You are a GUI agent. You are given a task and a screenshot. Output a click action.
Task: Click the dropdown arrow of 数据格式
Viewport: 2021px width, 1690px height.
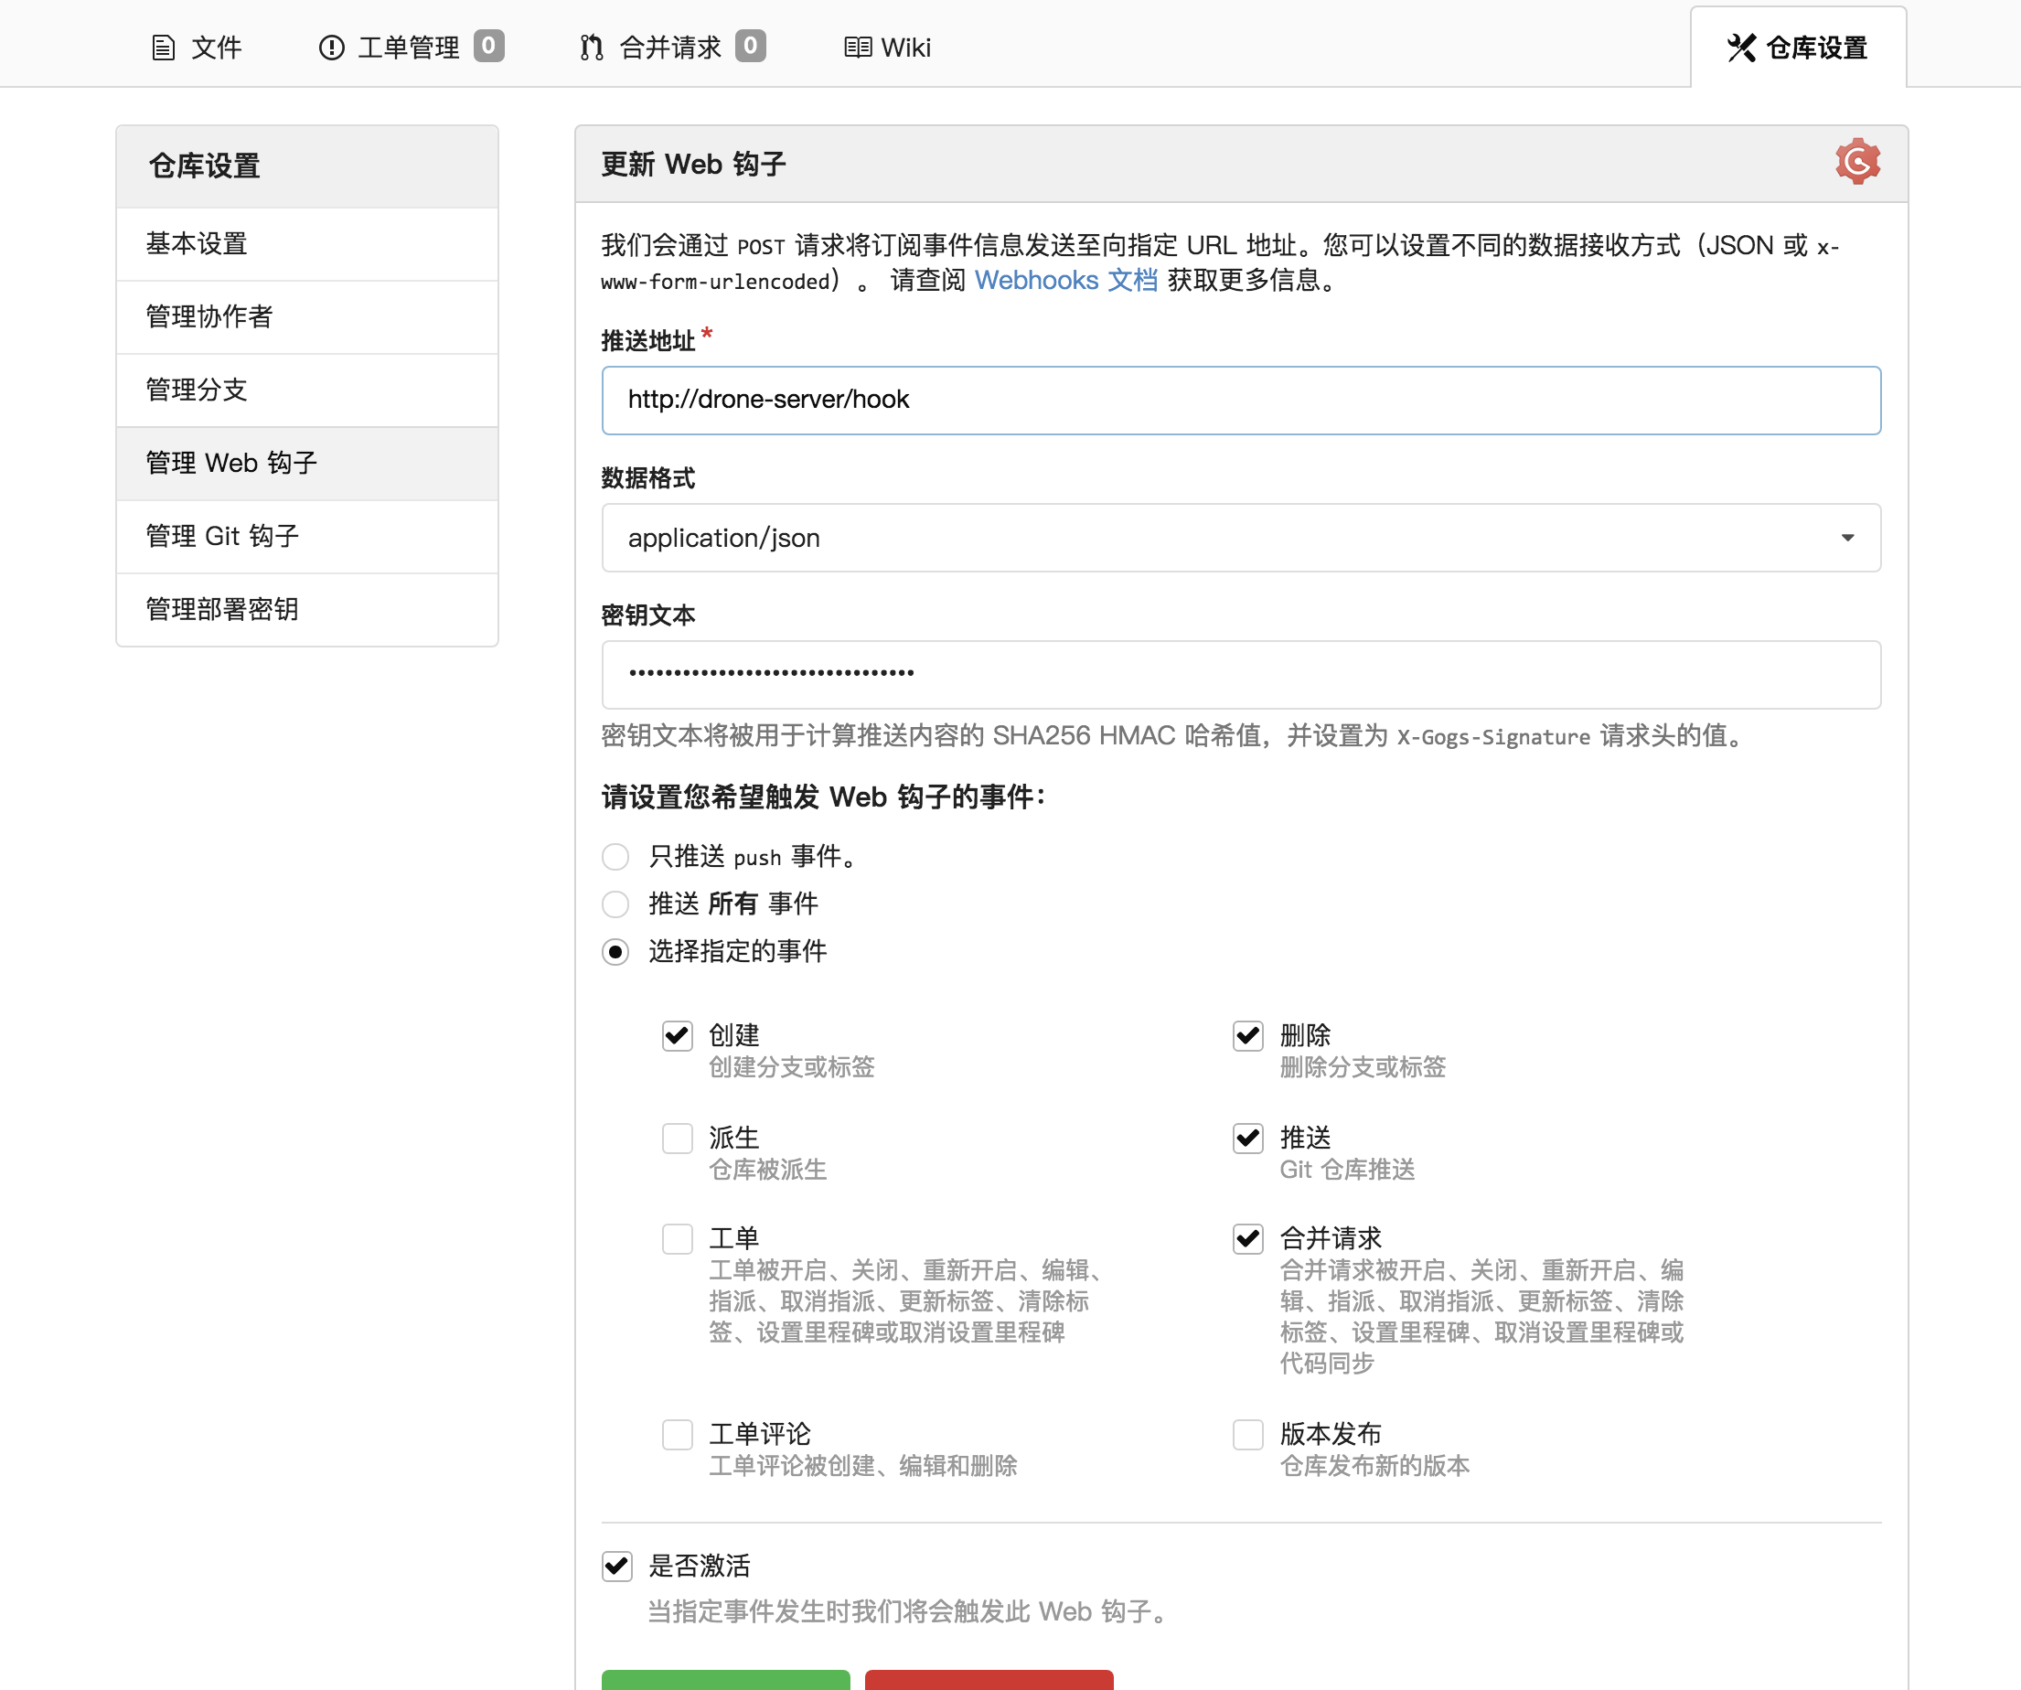tap(1847, 538)
